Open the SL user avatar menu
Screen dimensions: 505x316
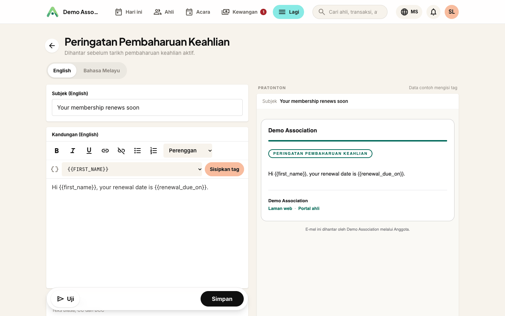[452, 12]
